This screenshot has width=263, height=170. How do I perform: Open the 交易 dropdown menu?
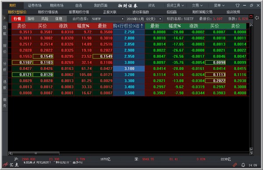(x=197, y=6)
